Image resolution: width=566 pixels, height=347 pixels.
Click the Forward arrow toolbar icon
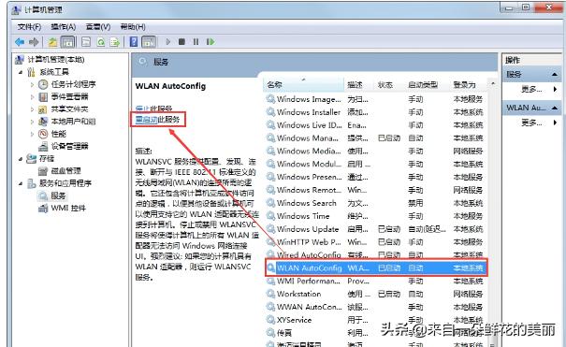pyautogui.click(x=34, y=42)
